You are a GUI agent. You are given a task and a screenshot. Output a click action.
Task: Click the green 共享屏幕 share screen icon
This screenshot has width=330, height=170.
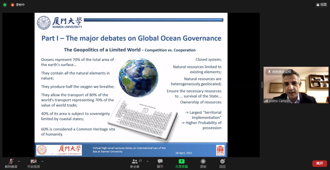181,161
